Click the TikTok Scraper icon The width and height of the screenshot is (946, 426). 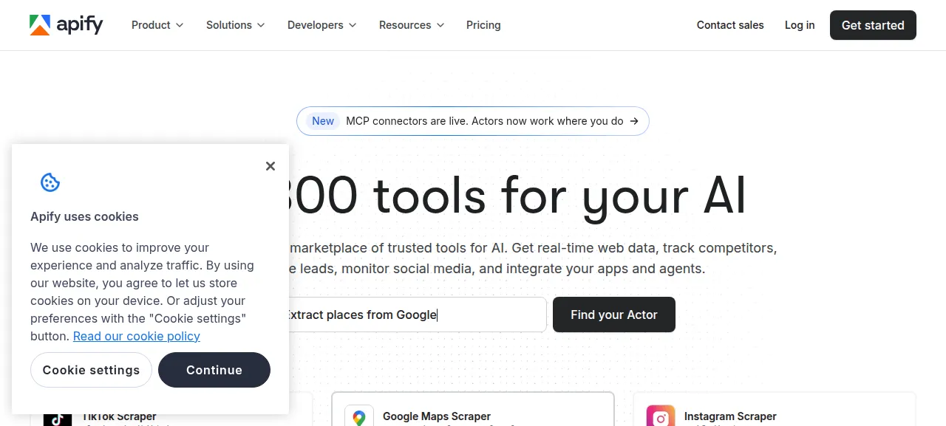point(57,418)
